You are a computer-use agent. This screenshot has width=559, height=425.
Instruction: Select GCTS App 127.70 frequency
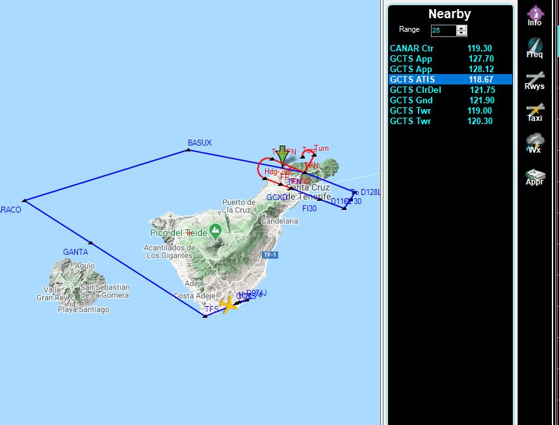pyautogui.click(x=450, y=59)
